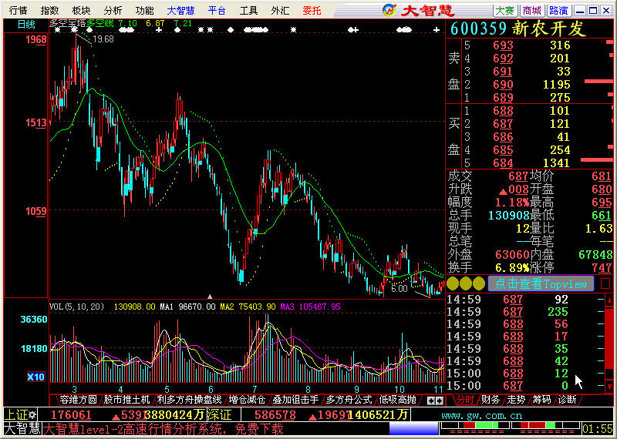Click the 商城 button in title bar
The width and height of the screenshot is (617, 439).
[x=531, y=10]
